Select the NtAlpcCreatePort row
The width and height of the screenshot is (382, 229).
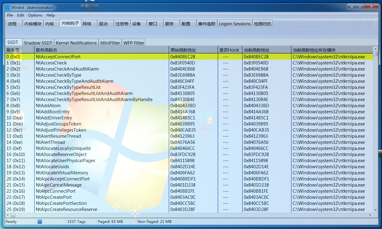189,197
